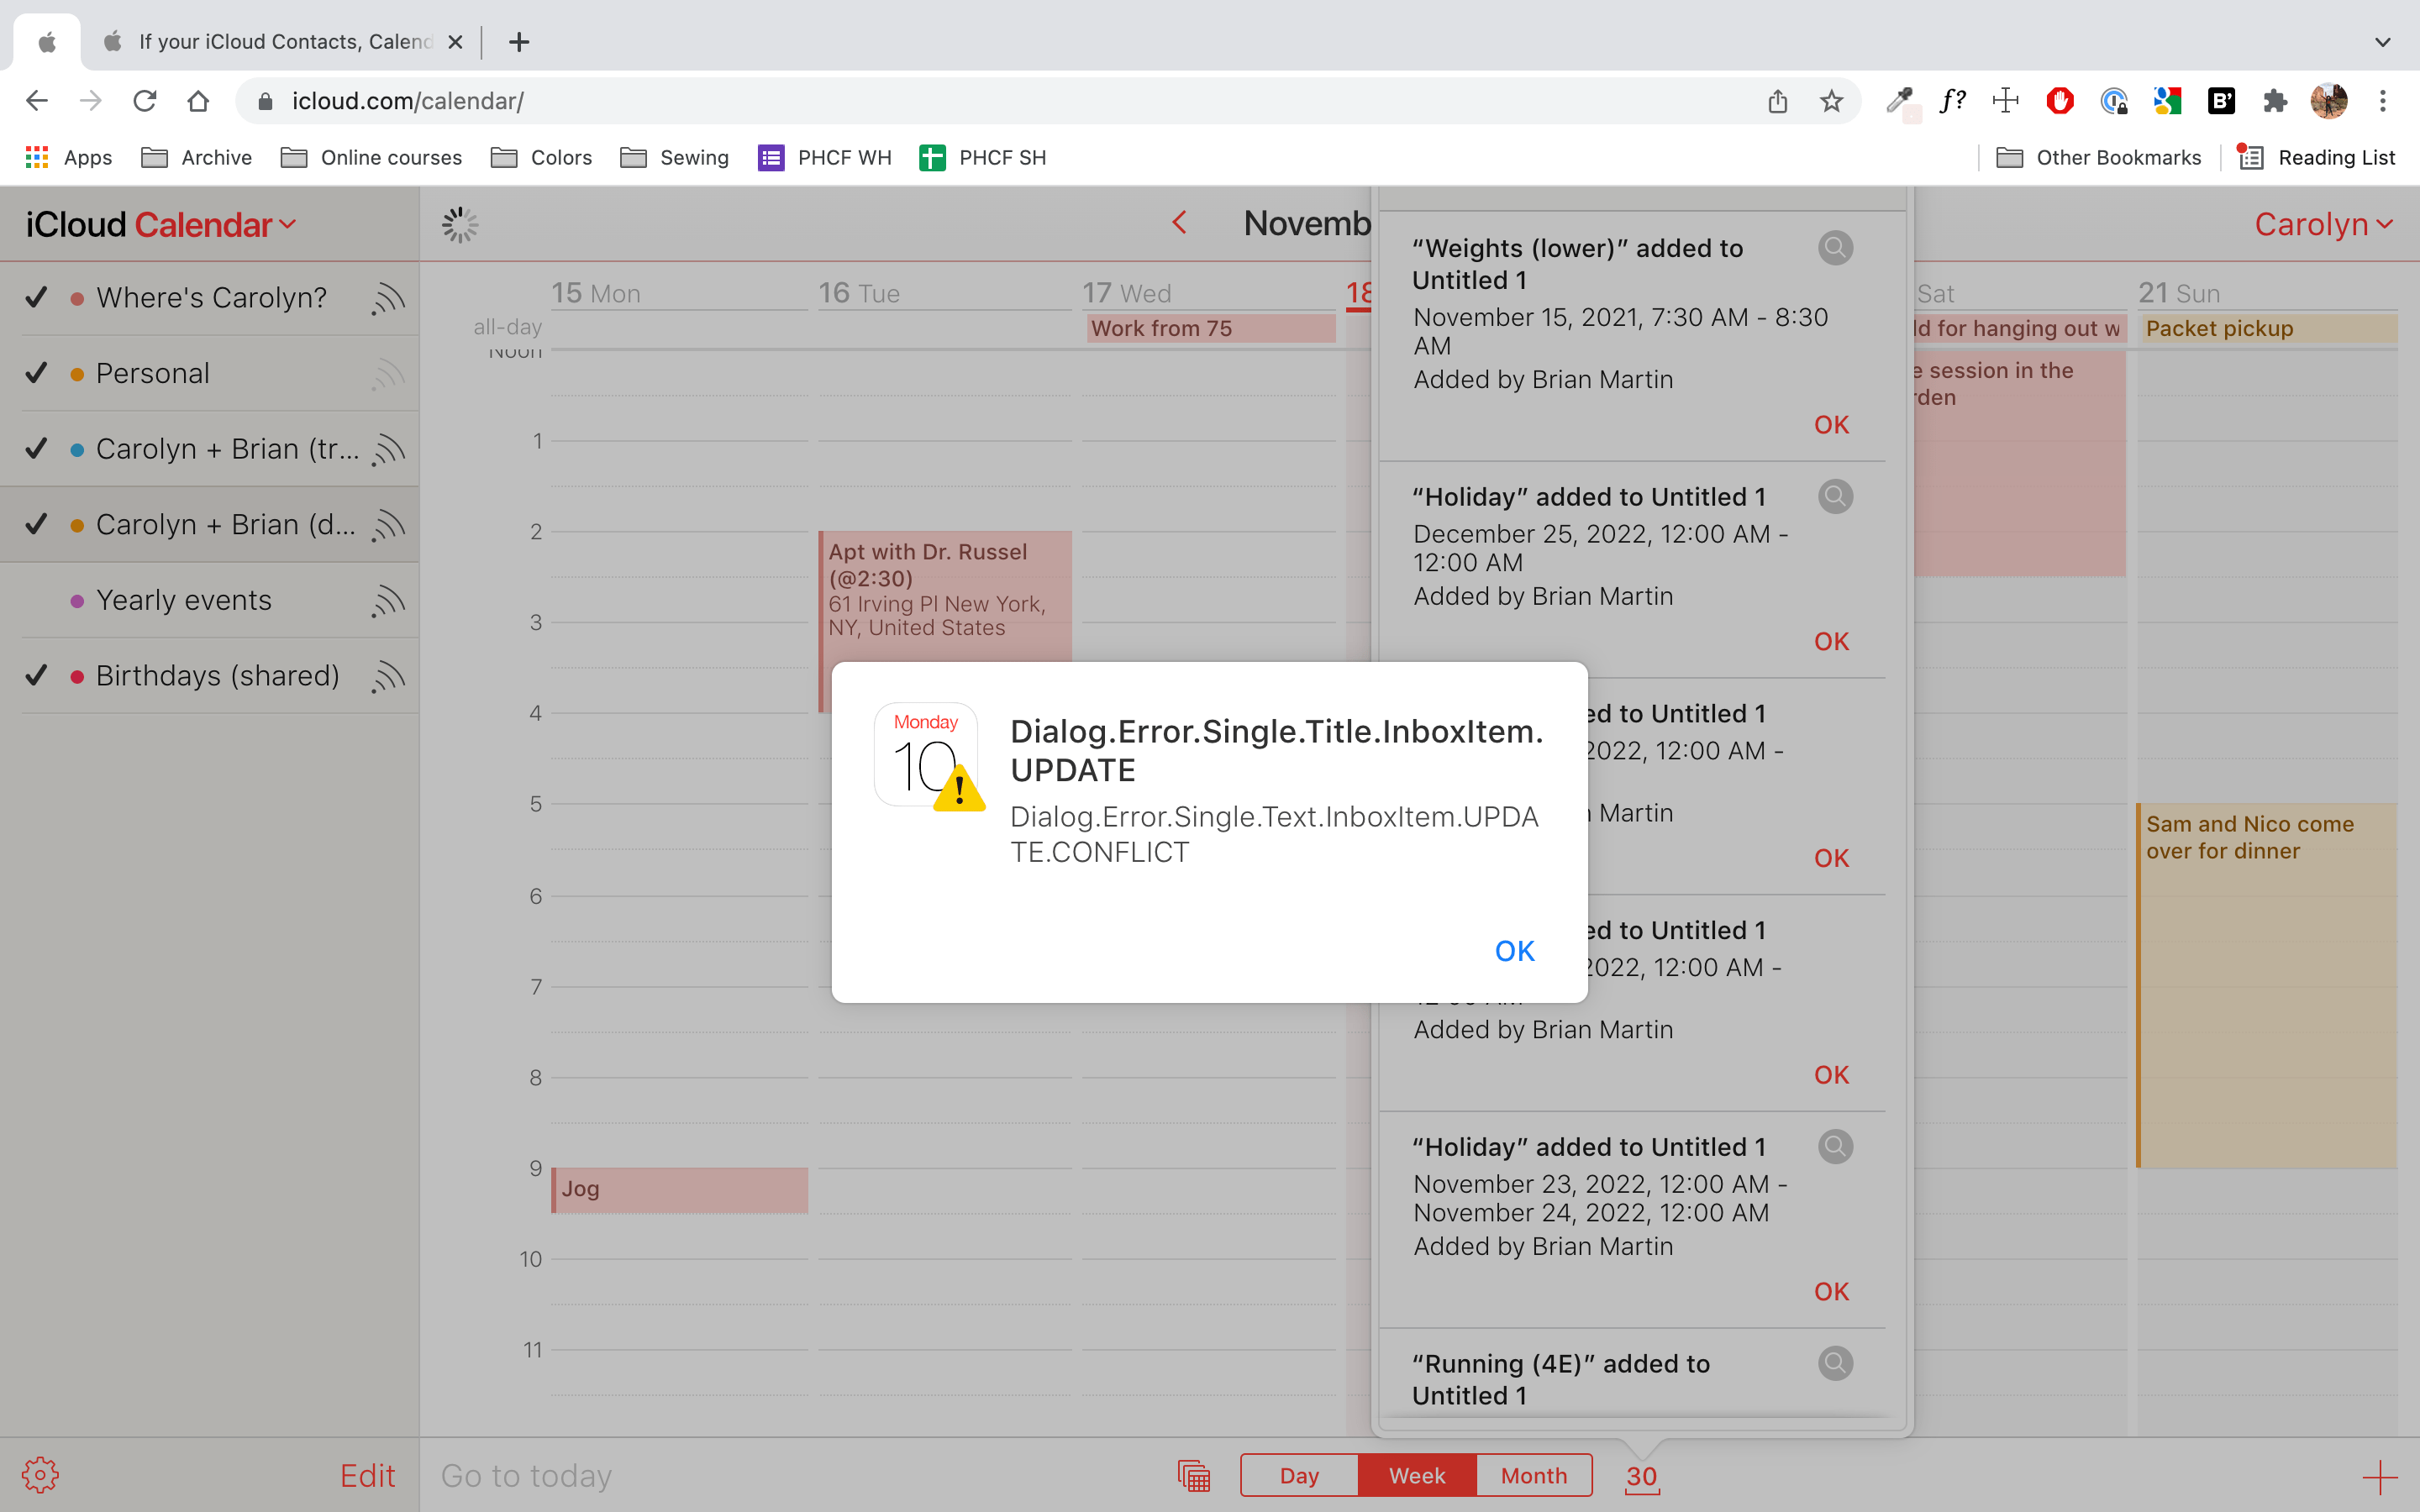Image resolution: width=2420 pixels, height=1512 pixels.
Task: Click the add new event plus icon
Action: (2379, 1475)
